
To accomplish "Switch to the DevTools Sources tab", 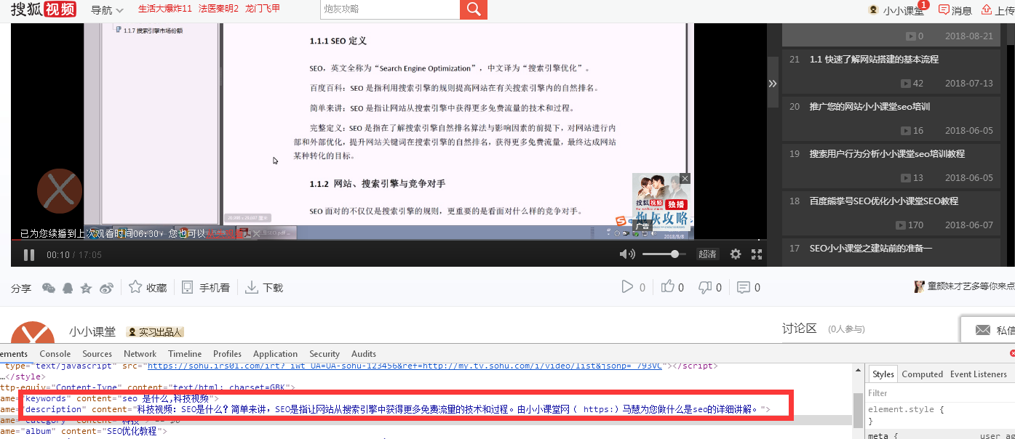I will [x=97, y=354].
